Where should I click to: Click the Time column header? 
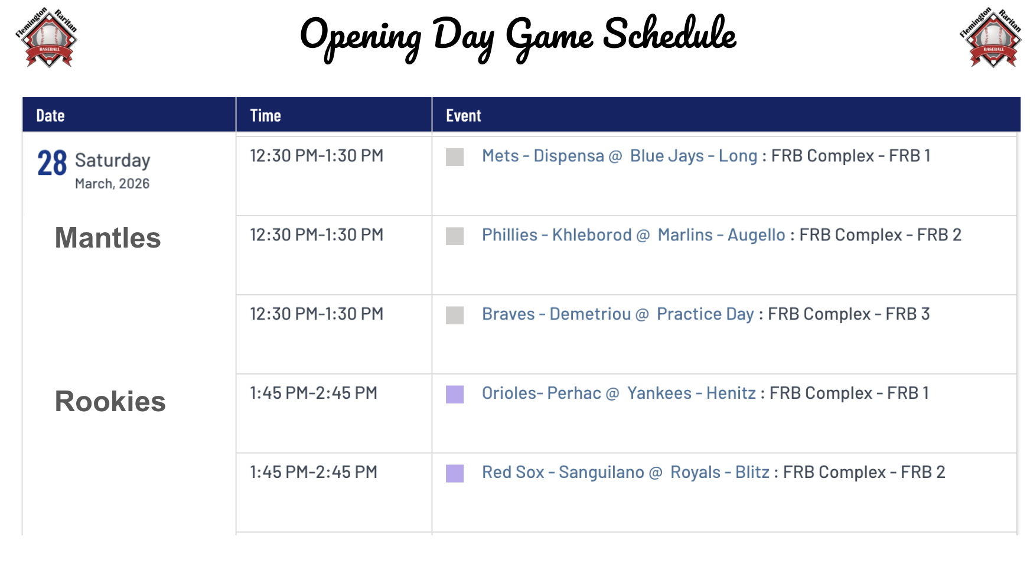(x=265, y=116)
